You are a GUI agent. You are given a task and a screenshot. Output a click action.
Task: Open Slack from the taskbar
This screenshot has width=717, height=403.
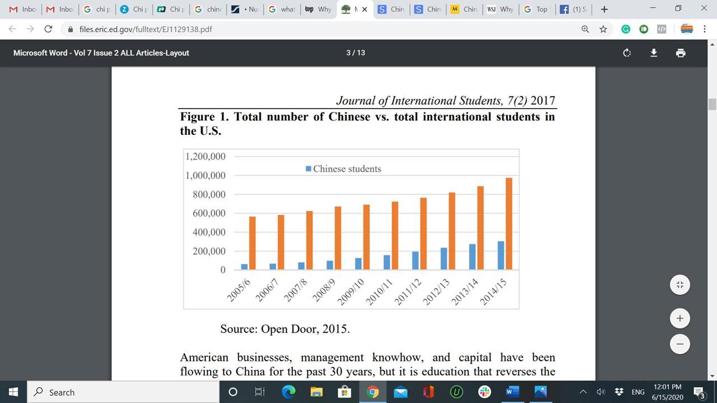point(485,392)
